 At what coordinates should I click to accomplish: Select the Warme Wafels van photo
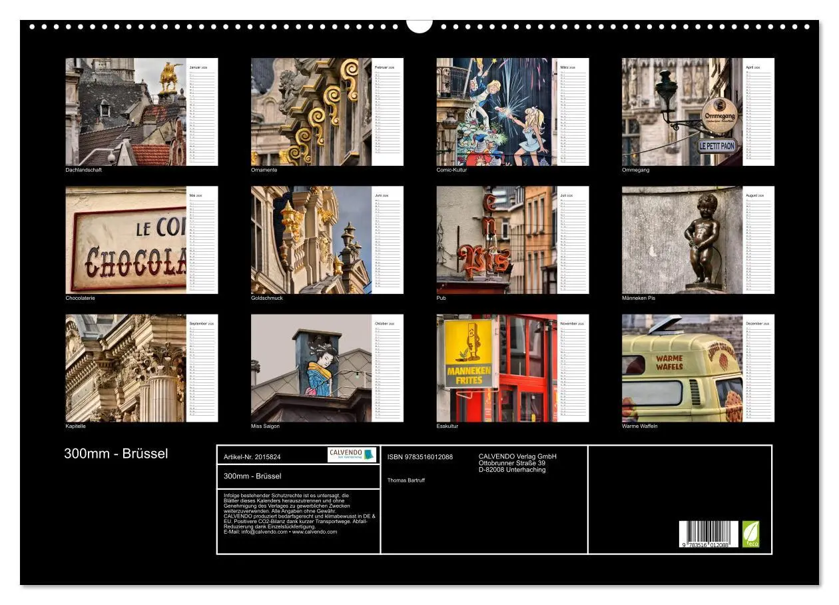point(683,368)
